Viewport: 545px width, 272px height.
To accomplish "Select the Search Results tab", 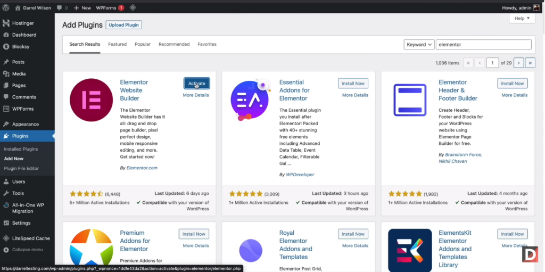I will tap(85, 44).
